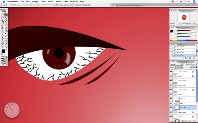Select the Path Selection tool
The height and width of the screenshot is (123, 198).
pos(2,37)
